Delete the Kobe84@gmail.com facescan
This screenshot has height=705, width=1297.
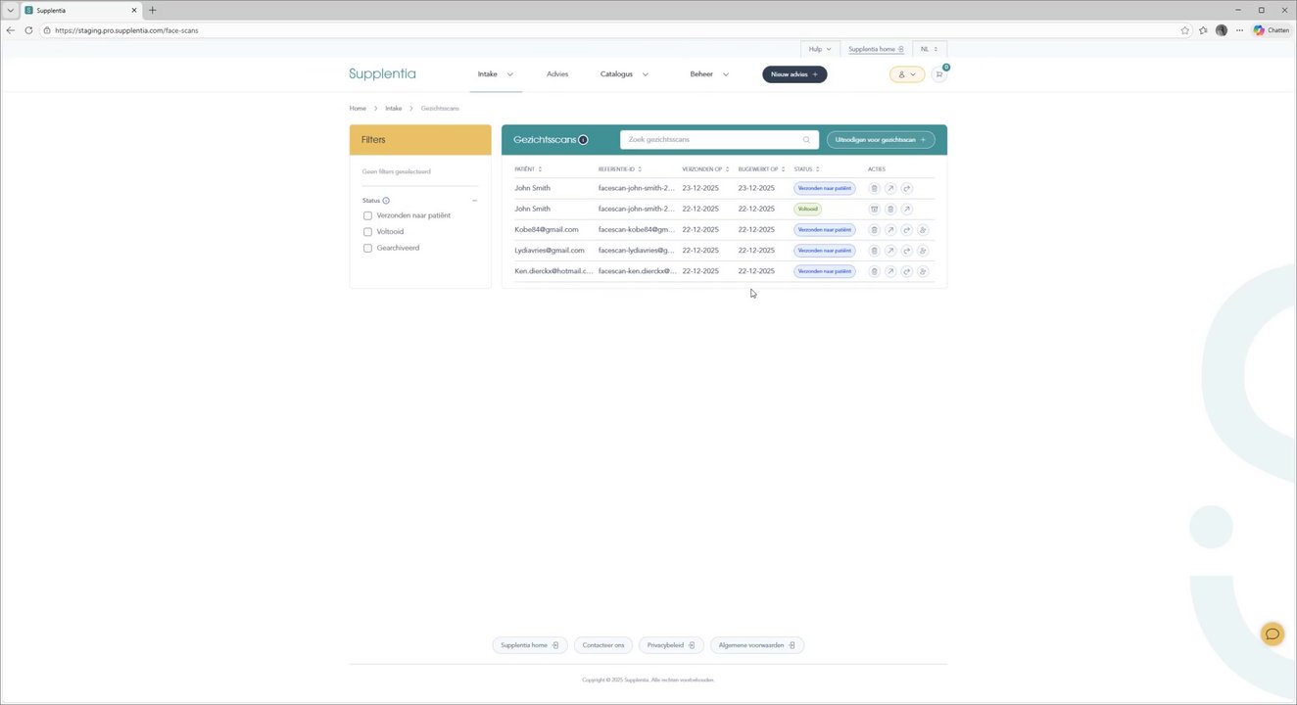pos(874,230)
